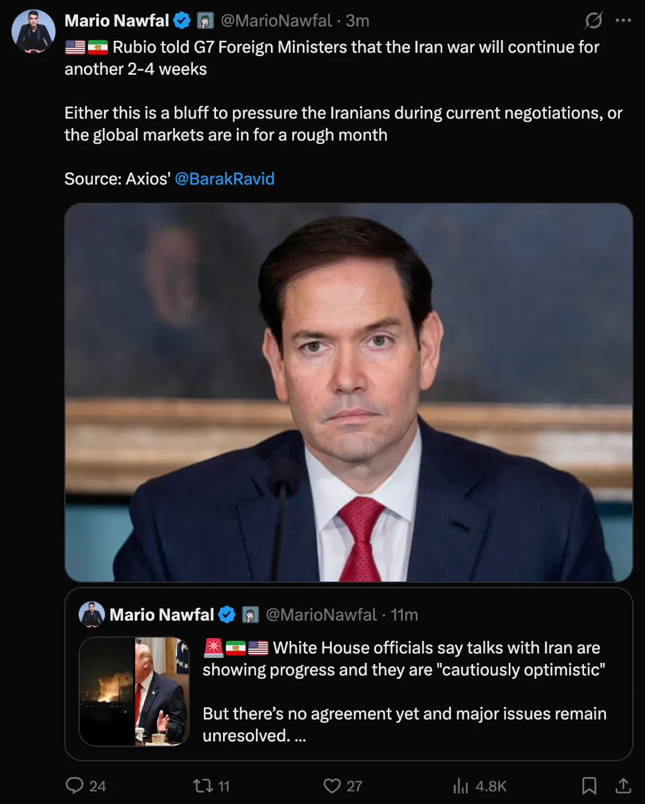Repost this post via the retweet icon

(x=203, y=785)
